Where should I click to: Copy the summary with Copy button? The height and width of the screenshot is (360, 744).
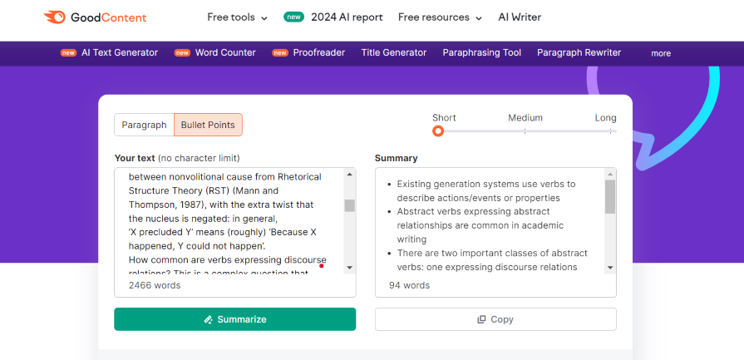click(x=495, y=319)
